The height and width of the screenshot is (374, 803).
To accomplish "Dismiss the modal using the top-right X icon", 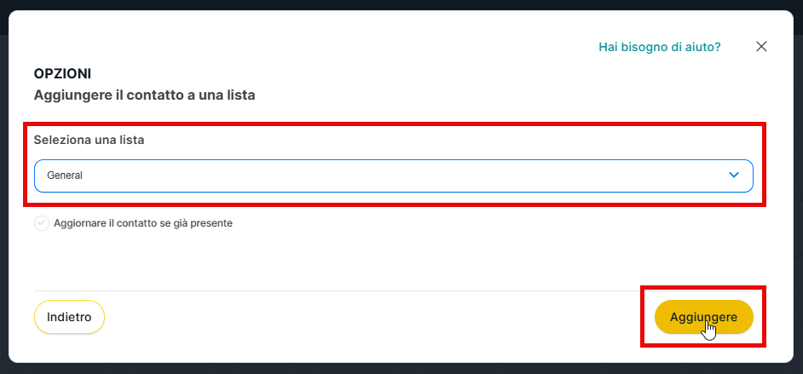I will coord(761,47).
